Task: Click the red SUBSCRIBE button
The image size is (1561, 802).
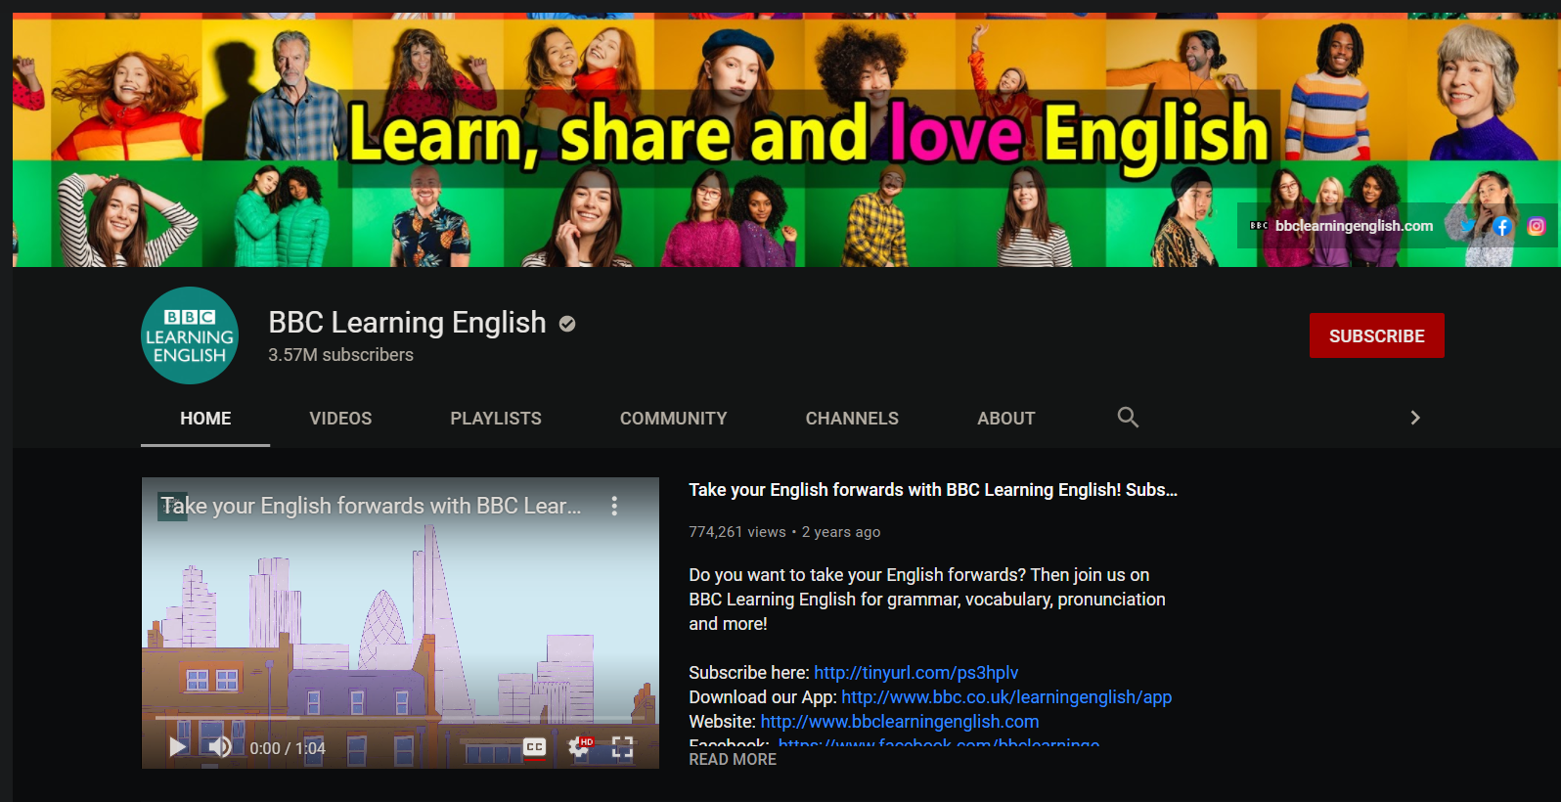Action: pyautogui.click(x=1377, y=335)
